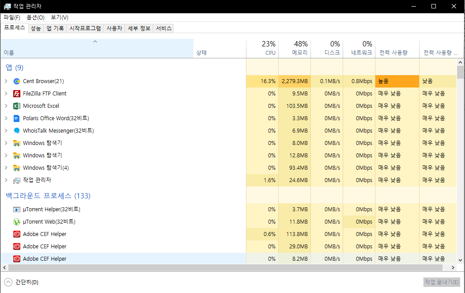Image resolution: width=465 pixels, height=293 pixels.
Task: Expand the WhoisTalk Messenger entry
Action: pos(6,131)
